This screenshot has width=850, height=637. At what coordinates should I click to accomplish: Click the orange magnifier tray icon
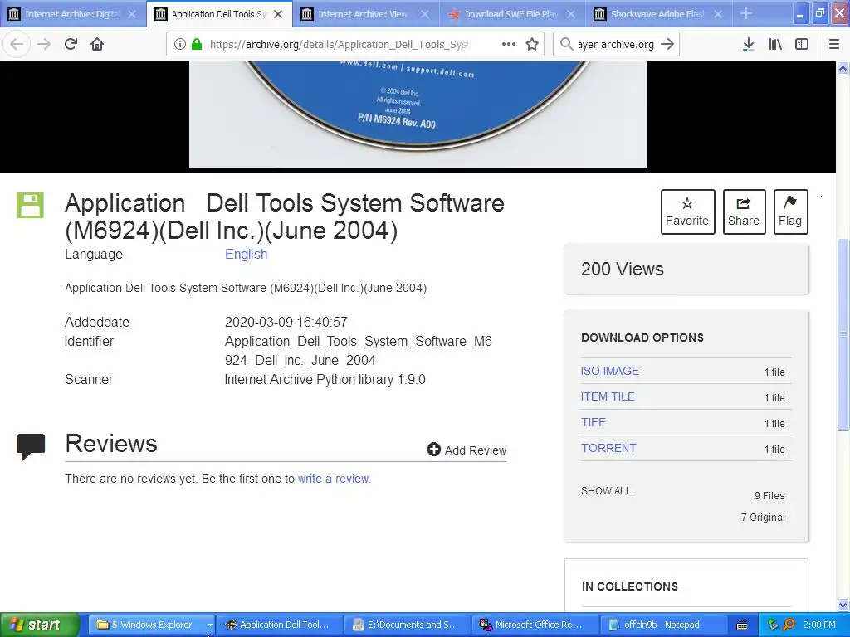pyautogui.click(x=789, y=625)
